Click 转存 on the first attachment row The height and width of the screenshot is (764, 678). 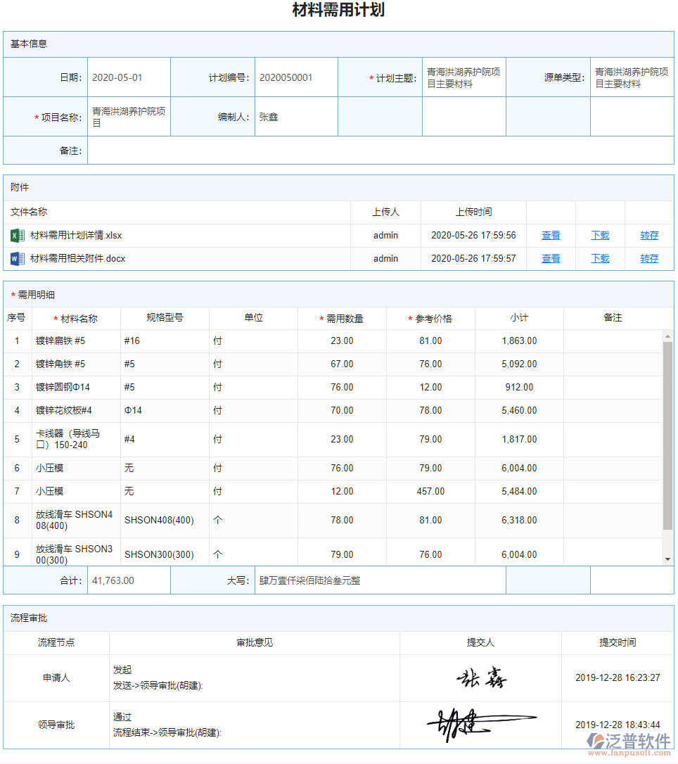click(x=648, y=235)
